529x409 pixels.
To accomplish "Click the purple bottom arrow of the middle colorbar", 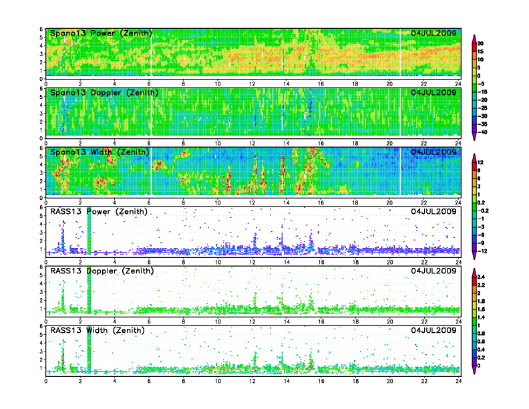I will click(474, 255).
